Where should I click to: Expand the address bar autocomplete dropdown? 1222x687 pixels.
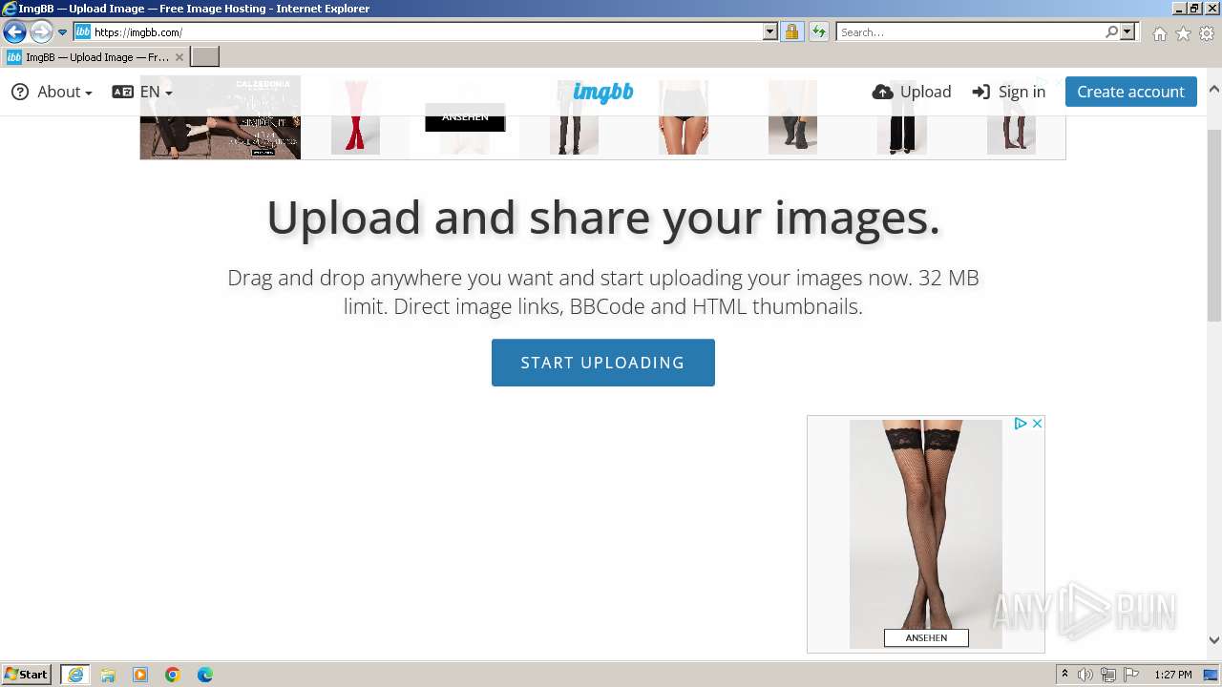coord(770,32)
